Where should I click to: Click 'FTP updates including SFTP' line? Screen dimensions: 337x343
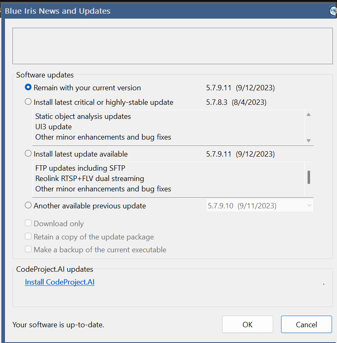[x=80, y=168]
